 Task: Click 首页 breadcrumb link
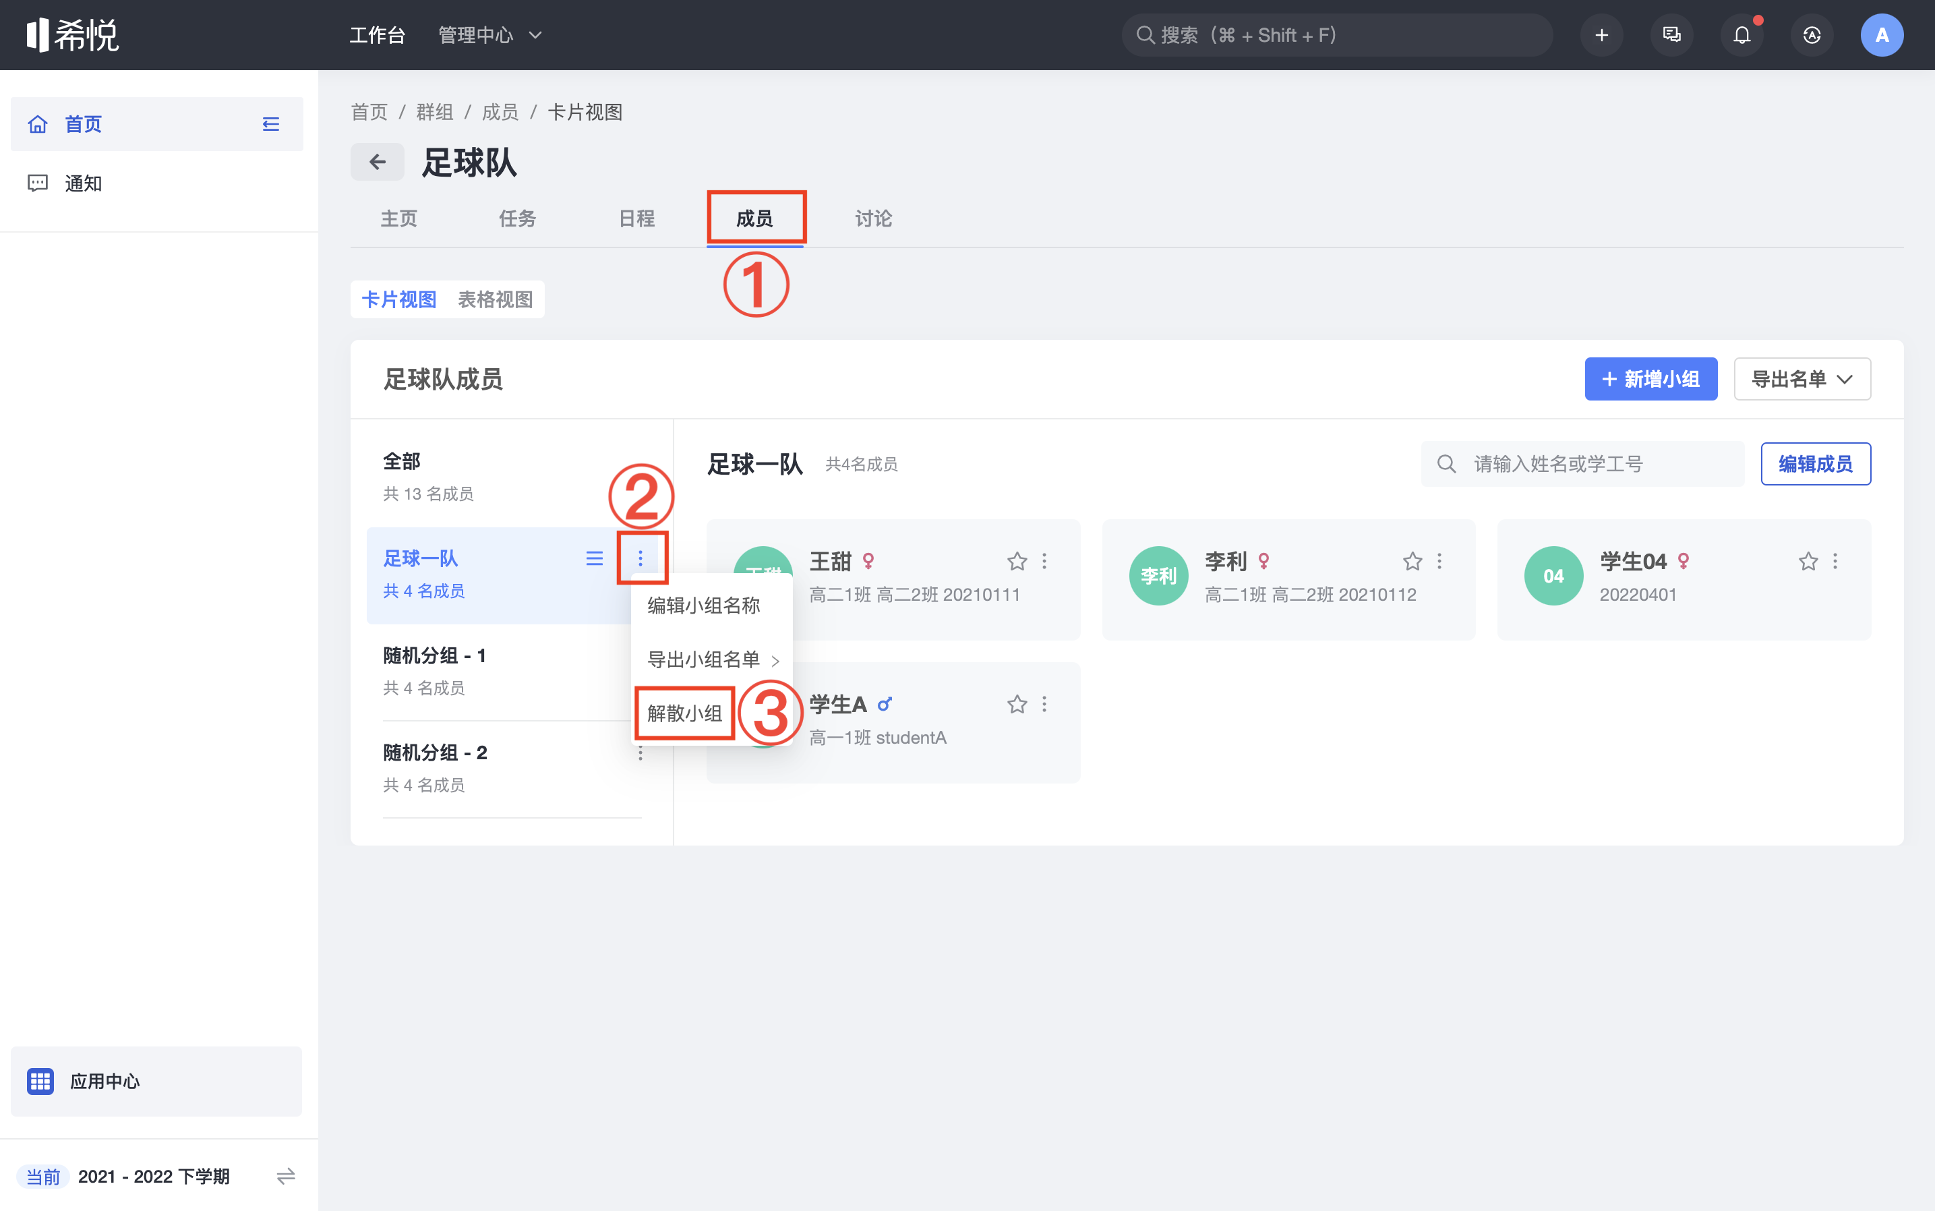(369, 112)
